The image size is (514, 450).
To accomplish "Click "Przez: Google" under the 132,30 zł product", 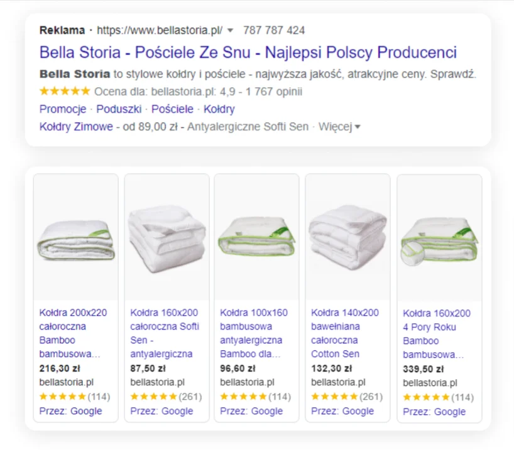I will [x=342, y=411].
